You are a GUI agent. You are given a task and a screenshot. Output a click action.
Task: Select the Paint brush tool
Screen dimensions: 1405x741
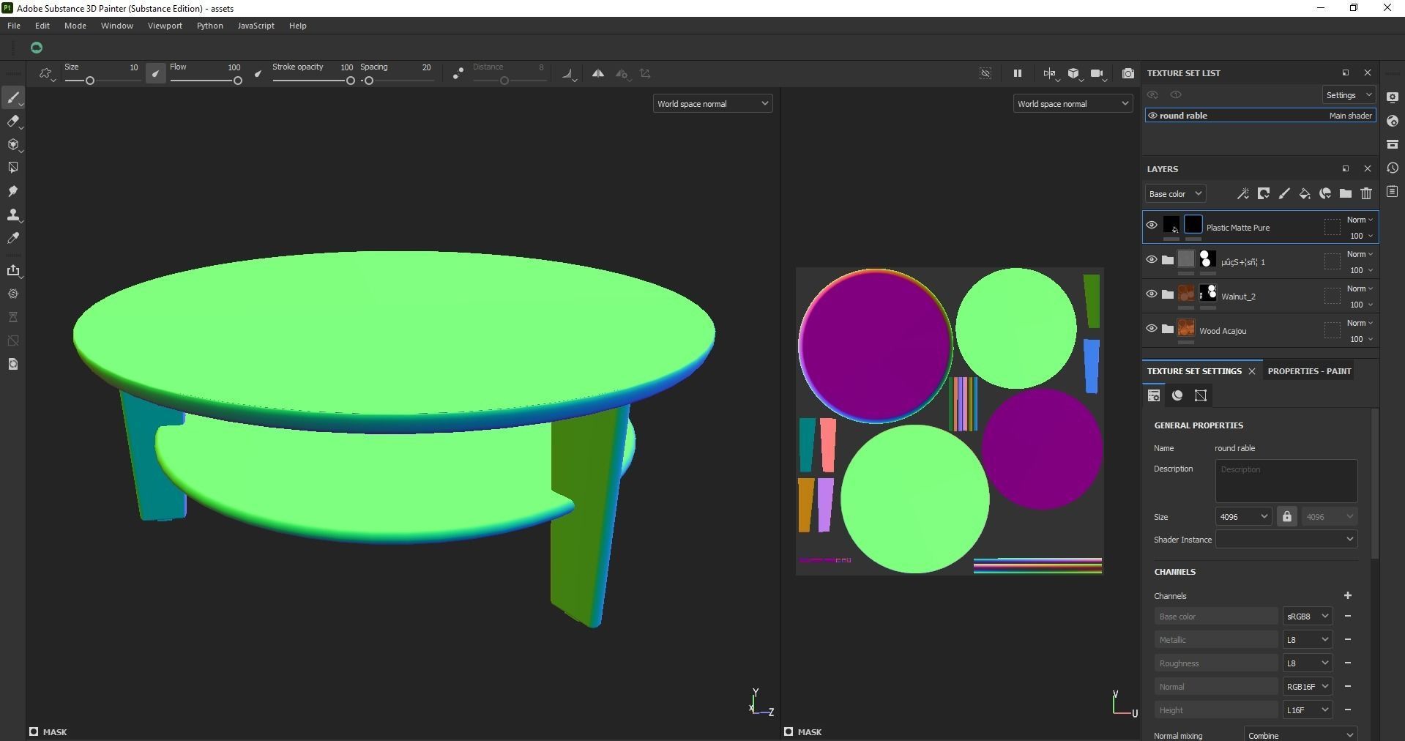coord(13,97)
